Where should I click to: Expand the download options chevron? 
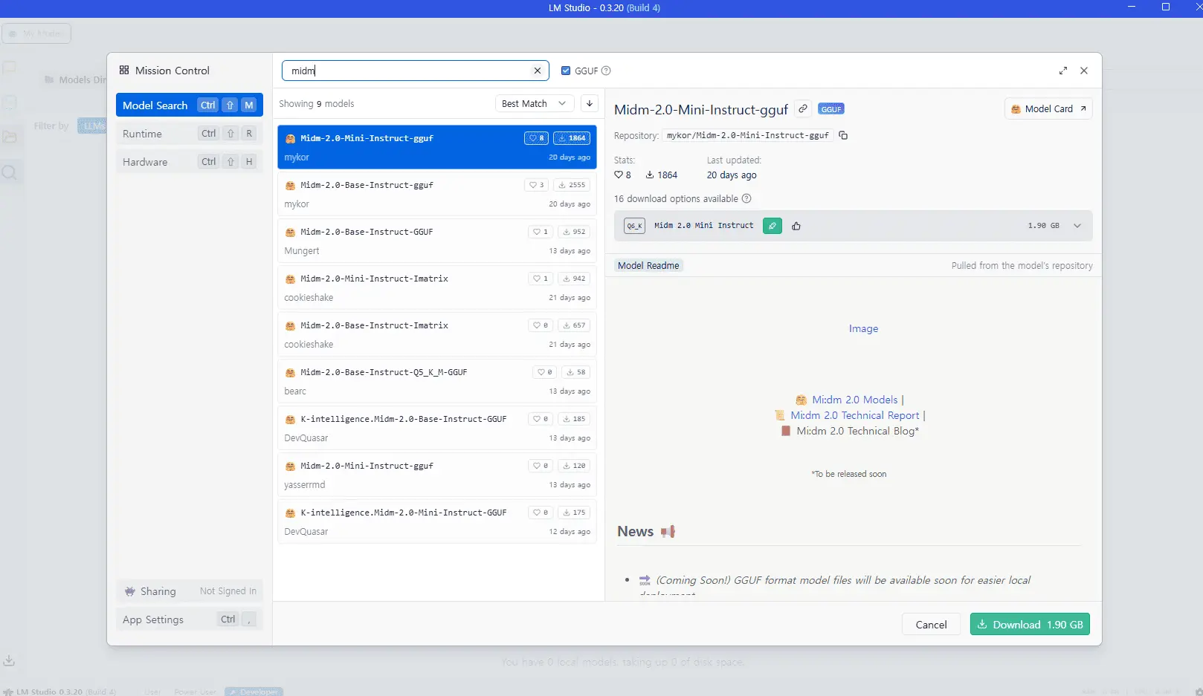pyautogui.click(x=1077, y=226)
